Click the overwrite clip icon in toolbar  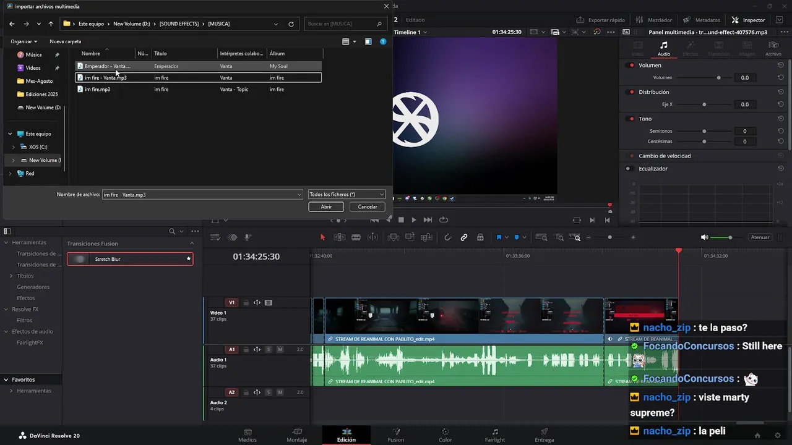tap(409, 237)
